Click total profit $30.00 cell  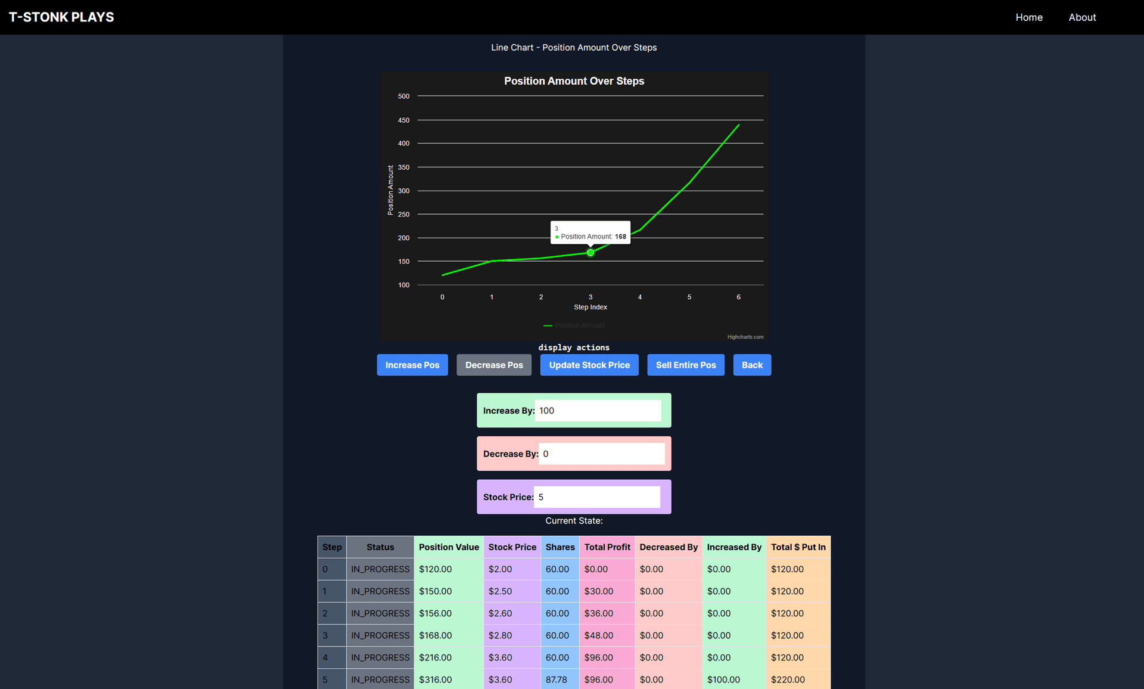(607, 591)
